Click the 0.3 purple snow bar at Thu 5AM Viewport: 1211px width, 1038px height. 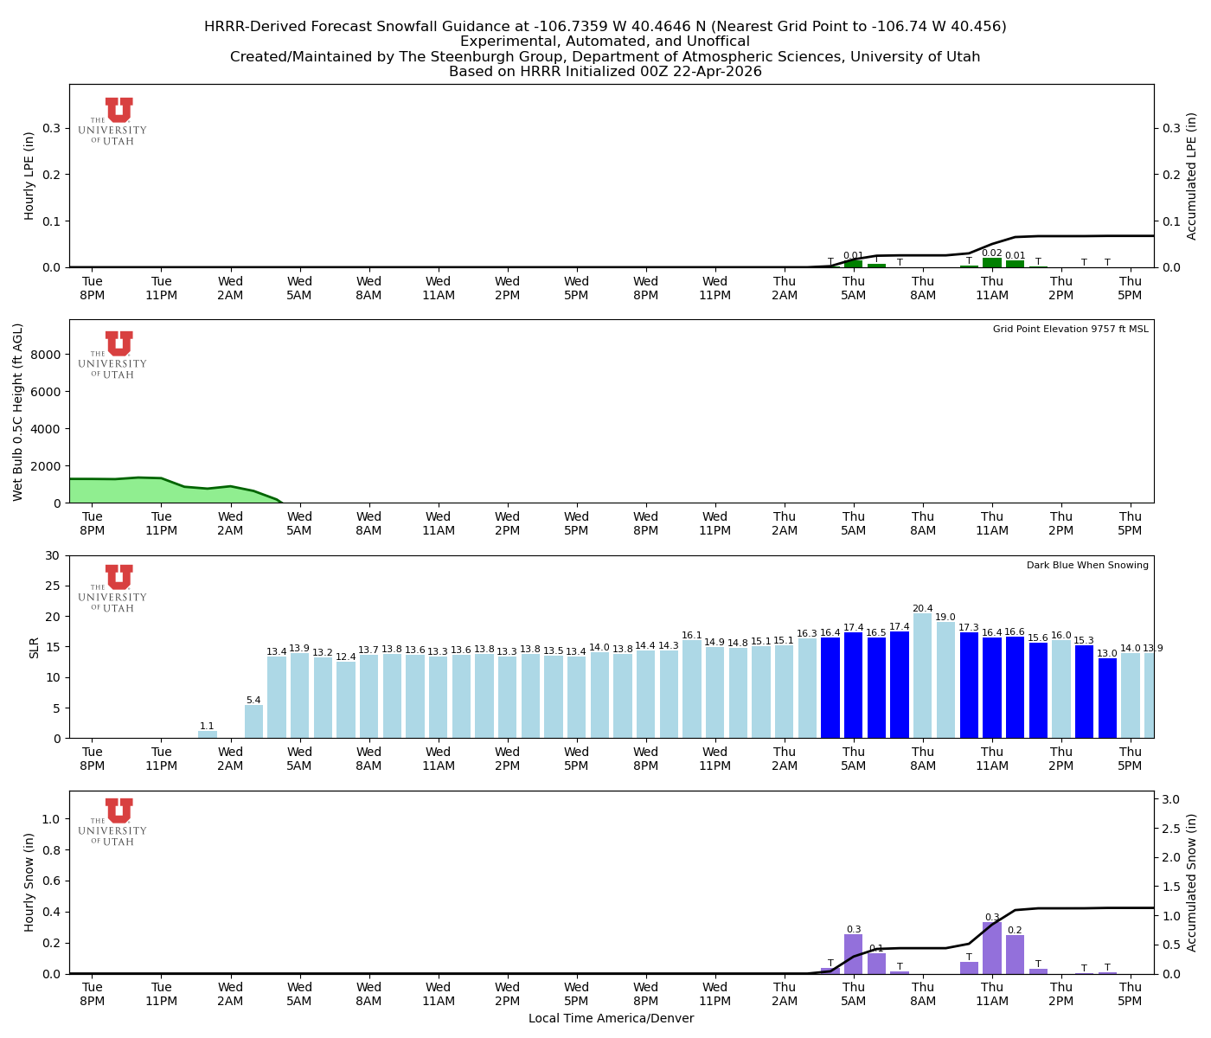point(854,956)
